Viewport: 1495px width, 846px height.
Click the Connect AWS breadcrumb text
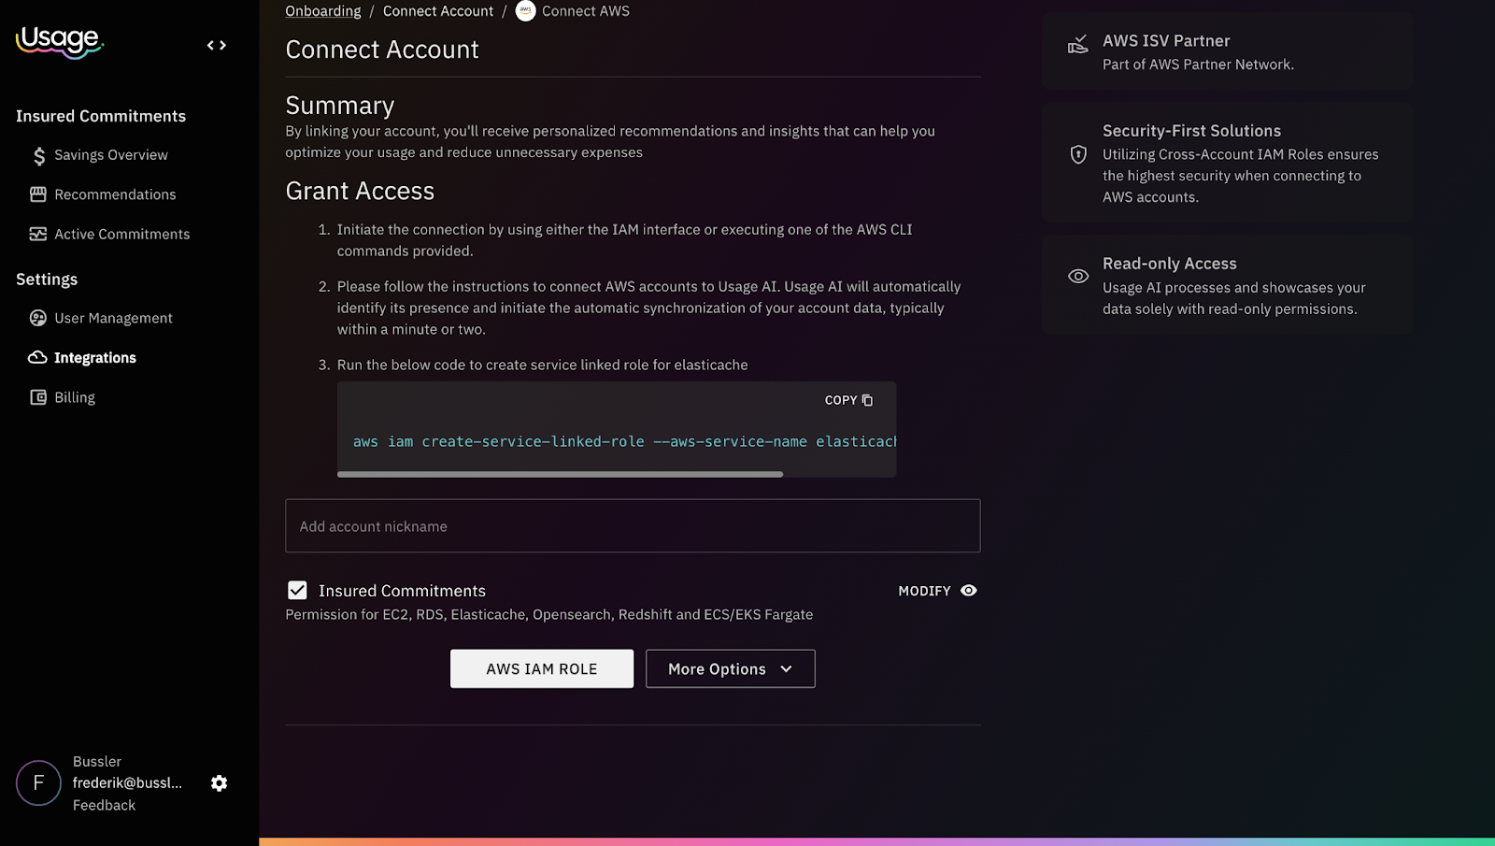(586, 11)
